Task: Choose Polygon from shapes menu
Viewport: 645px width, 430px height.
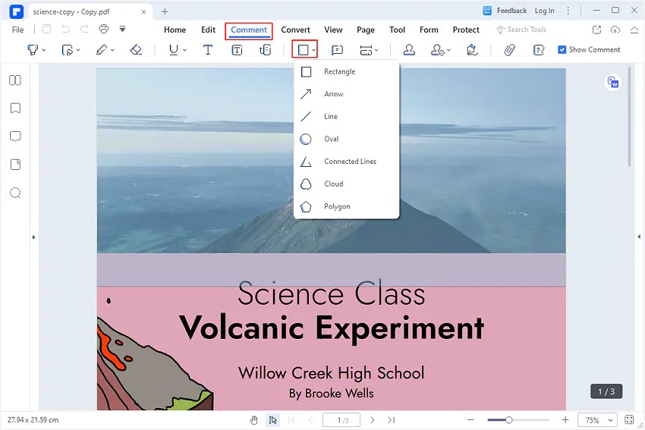Action: [x=346, y=206]
